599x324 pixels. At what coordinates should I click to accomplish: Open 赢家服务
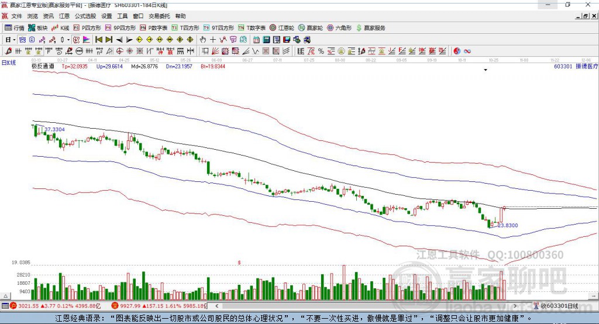click(x=370, y=28)
